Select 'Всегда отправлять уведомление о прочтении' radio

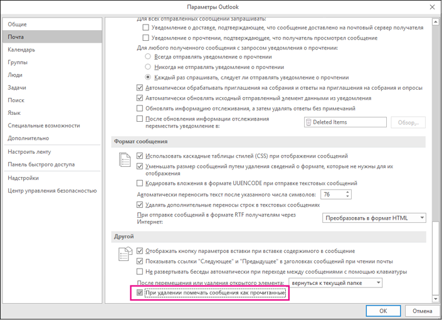(x=148, y=56)
